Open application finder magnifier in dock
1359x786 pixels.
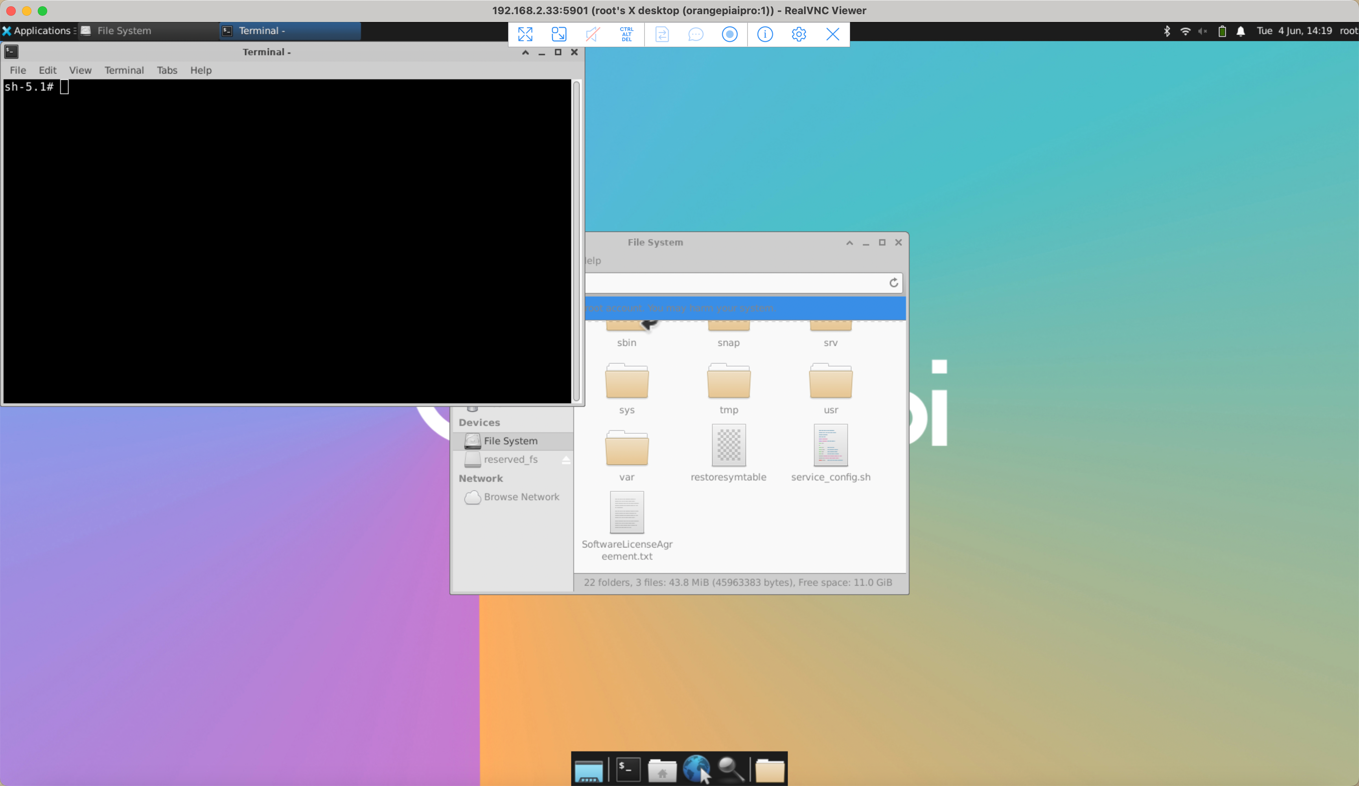click(731, 769)
